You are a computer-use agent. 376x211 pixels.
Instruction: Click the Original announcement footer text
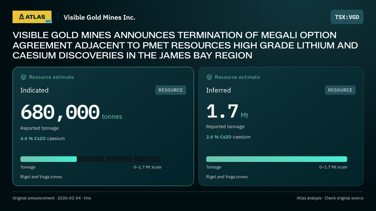(x=52, y=198)
